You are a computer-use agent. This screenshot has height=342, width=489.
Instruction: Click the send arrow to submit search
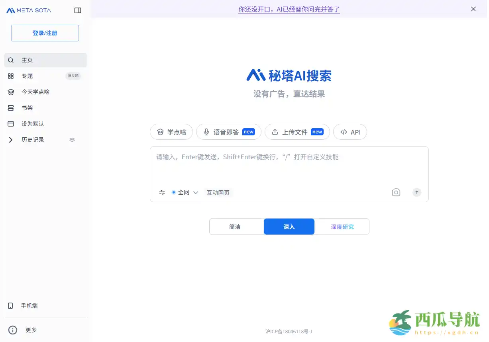pos(416,192)
